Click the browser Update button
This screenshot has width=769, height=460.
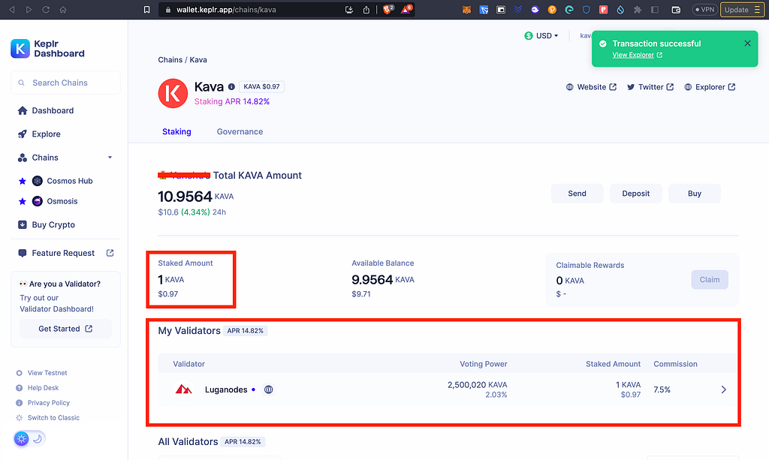coord(742,10)
